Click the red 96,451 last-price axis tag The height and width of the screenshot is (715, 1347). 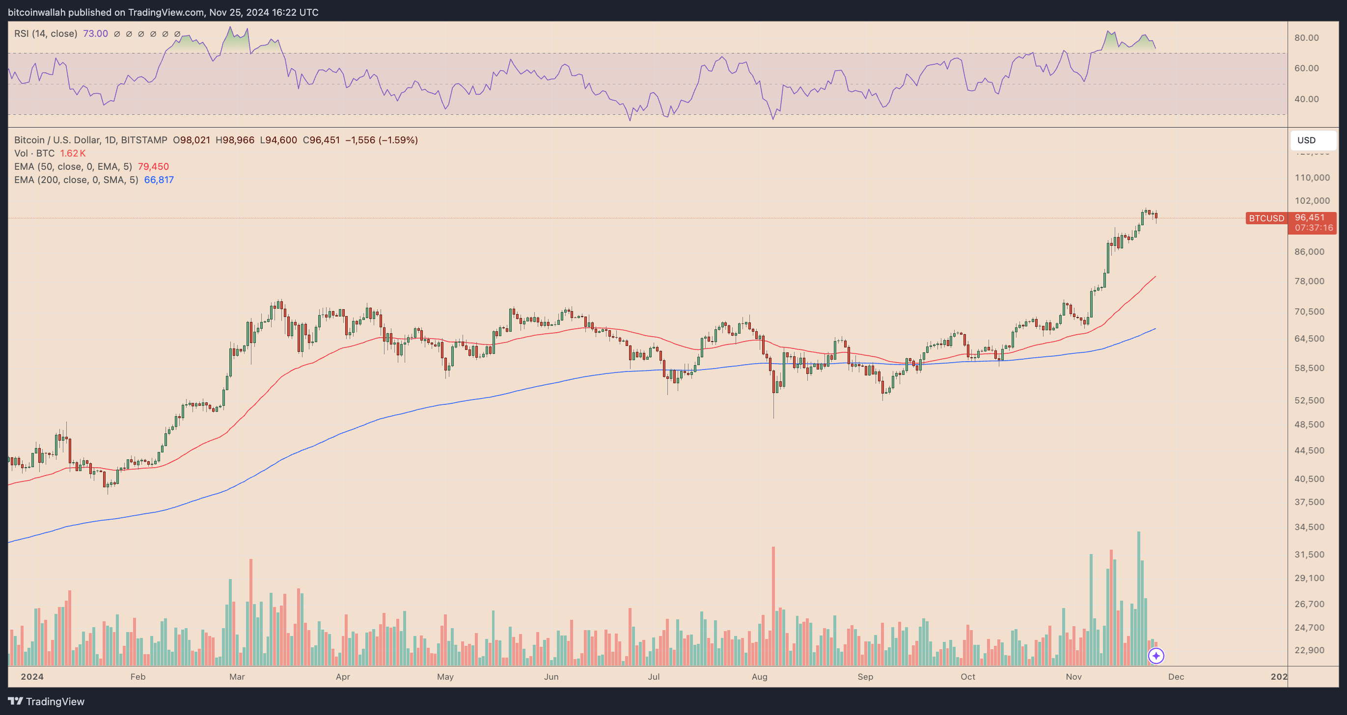point(1309,217)
